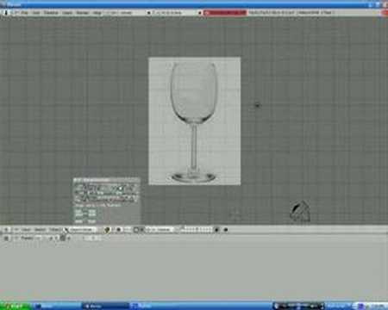Screen dimensions: 388x310
Task: Toggle the 3D transform manipulator button
Action: point(136,230)
